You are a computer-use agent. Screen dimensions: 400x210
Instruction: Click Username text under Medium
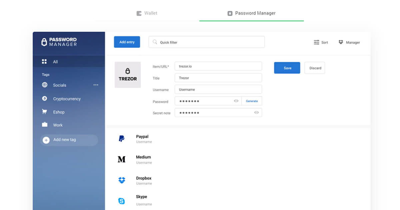(x=144, y=163)
